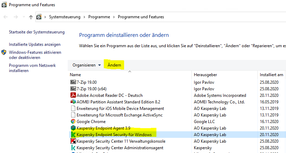The width and height of the screenshot is (286, 153).
Task: Click the control panel icon in address bar
Action: [x=39, y=17]
